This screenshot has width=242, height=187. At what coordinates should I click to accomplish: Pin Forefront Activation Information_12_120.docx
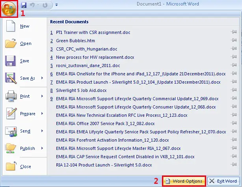(234, 140)
